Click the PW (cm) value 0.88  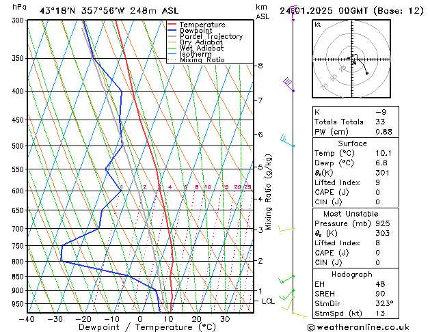[384, 132]
